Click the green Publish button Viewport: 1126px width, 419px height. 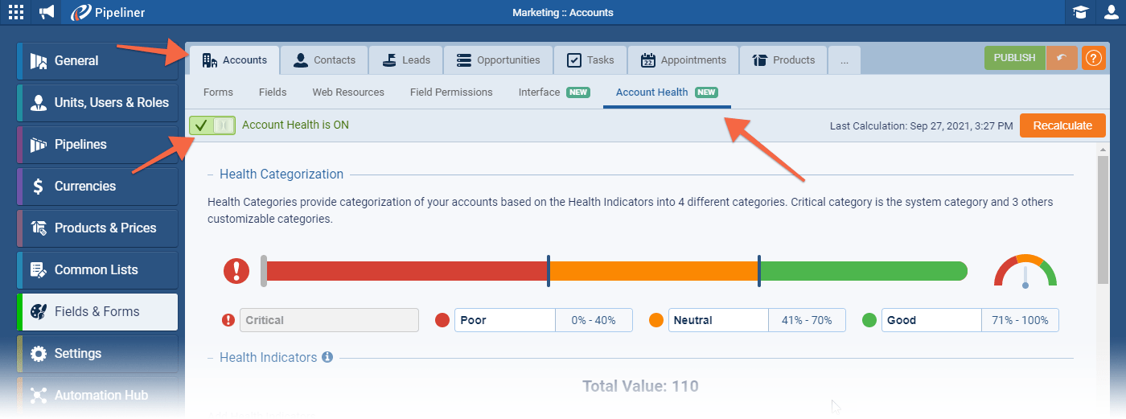tap(1014, 59)
